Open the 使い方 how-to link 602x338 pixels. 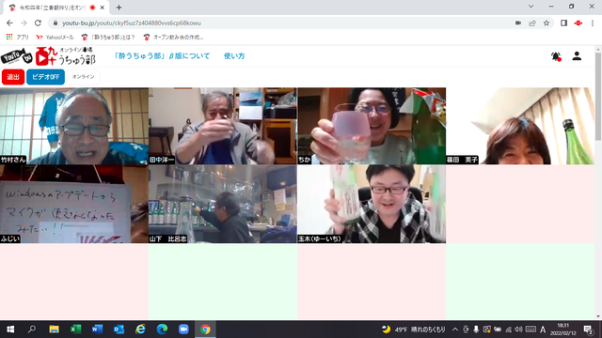point(234,56)
